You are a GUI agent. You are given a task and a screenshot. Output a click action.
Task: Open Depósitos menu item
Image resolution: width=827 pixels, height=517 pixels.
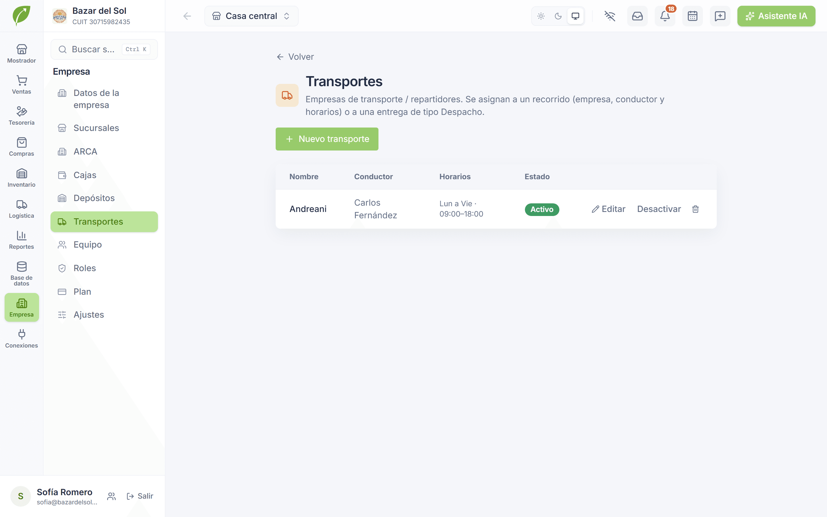click(x=104, y=198)
